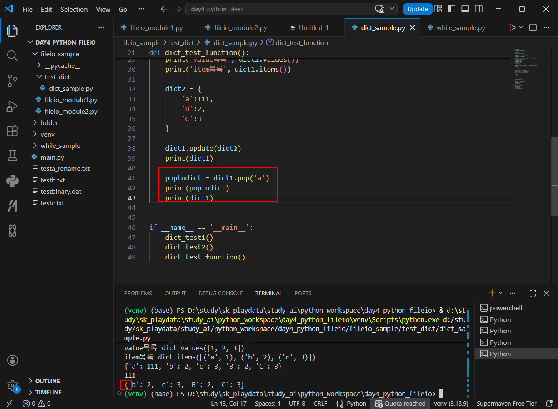Screen dimensions: 558x409
Task: Open the Run and Debug view
Action: (13, 106)
